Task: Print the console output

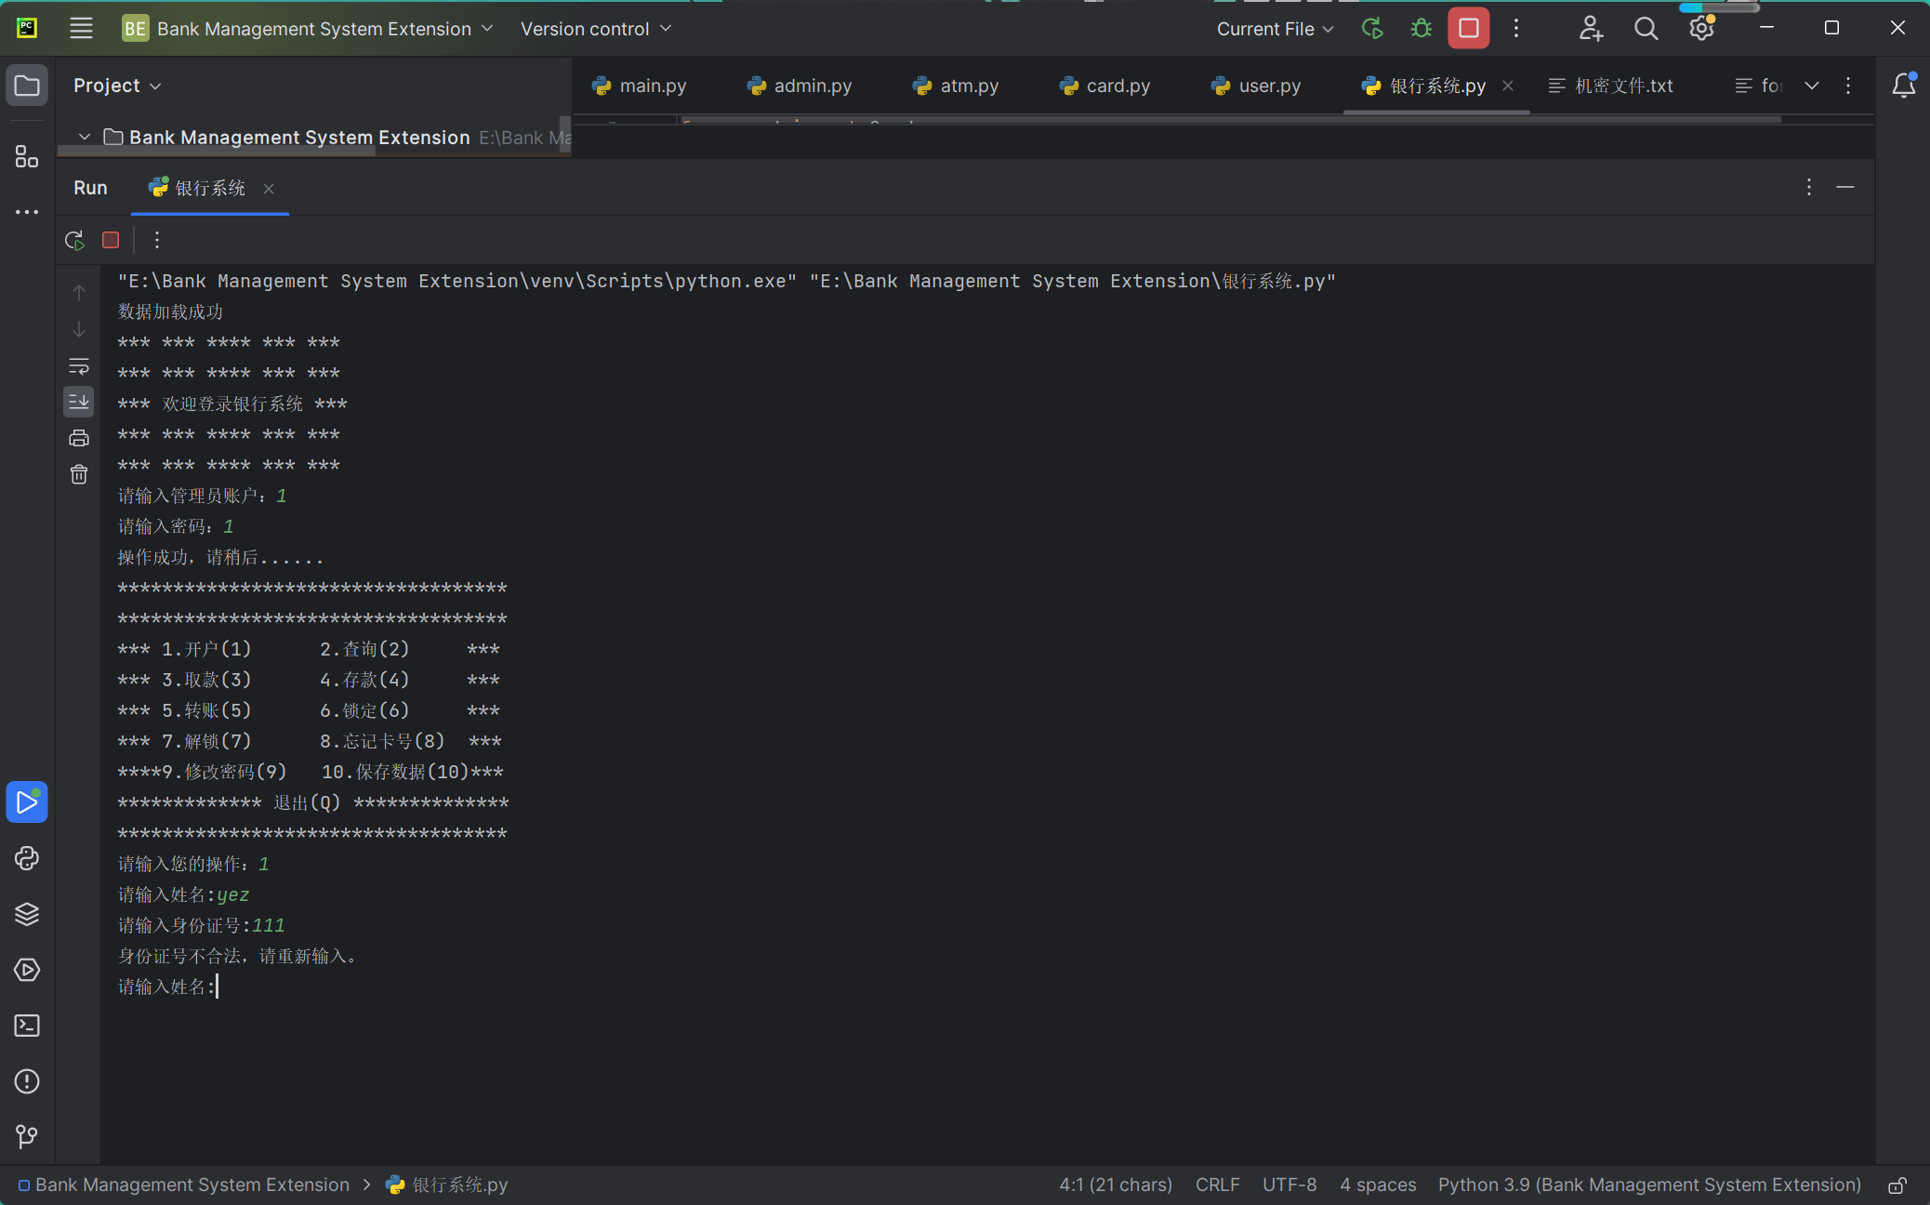Action: (79, 438)
